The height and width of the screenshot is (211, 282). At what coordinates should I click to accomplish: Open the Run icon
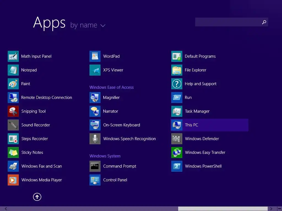point(177,98)
